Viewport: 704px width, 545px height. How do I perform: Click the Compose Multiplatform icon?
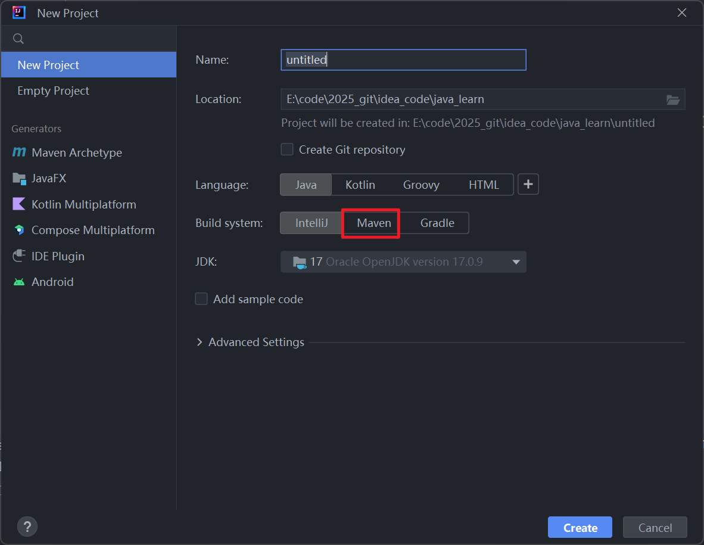19,230
